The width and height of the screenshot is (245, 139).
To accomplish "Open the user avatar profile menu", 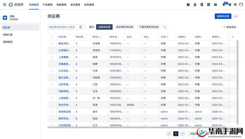I will click(241, 4).
